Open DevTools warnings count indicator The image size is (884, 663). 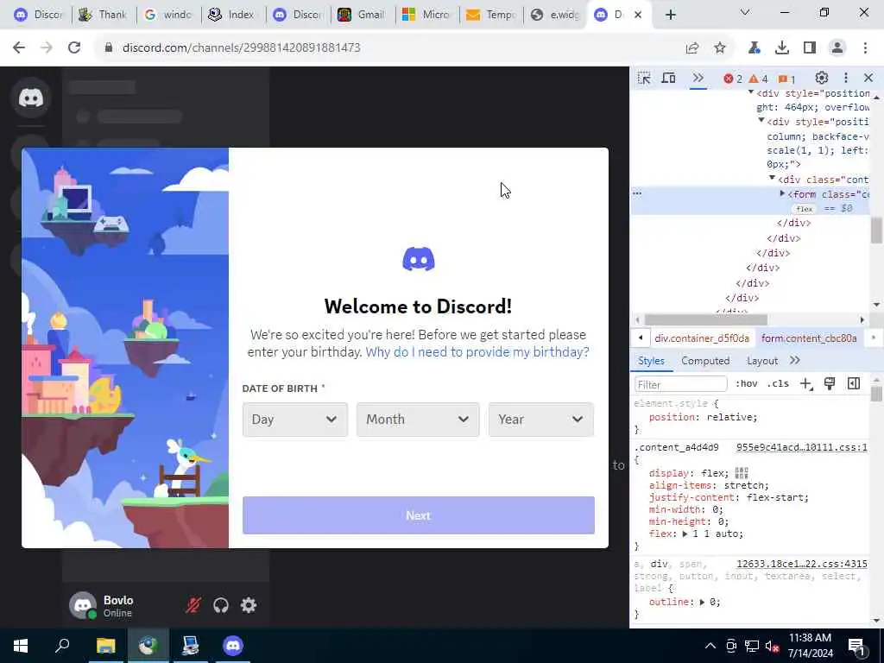[x=758, y=79]
